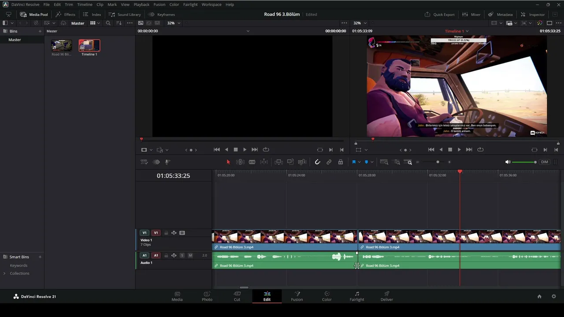Open the flag color dropdown arrow

coord(360,162)
